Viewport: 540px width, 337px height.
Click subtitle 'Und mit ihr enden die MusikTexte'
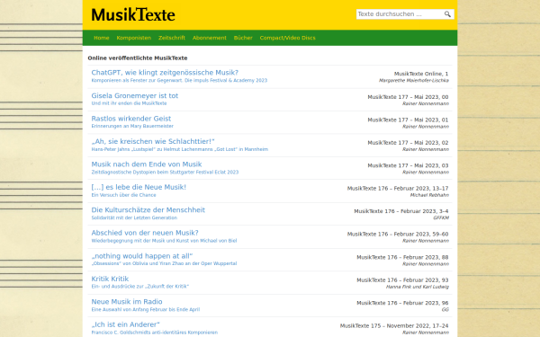(129, 103)
